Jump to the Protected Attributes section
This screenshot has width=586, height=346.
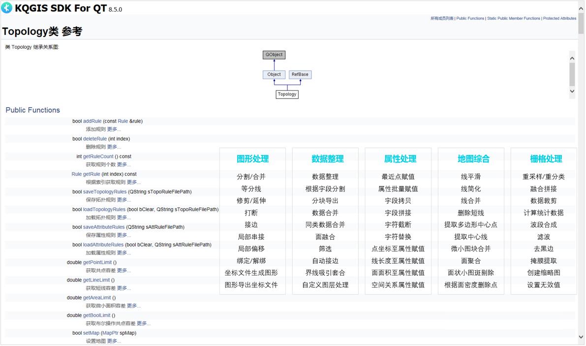pyautogui.click(x=559, y=19)
